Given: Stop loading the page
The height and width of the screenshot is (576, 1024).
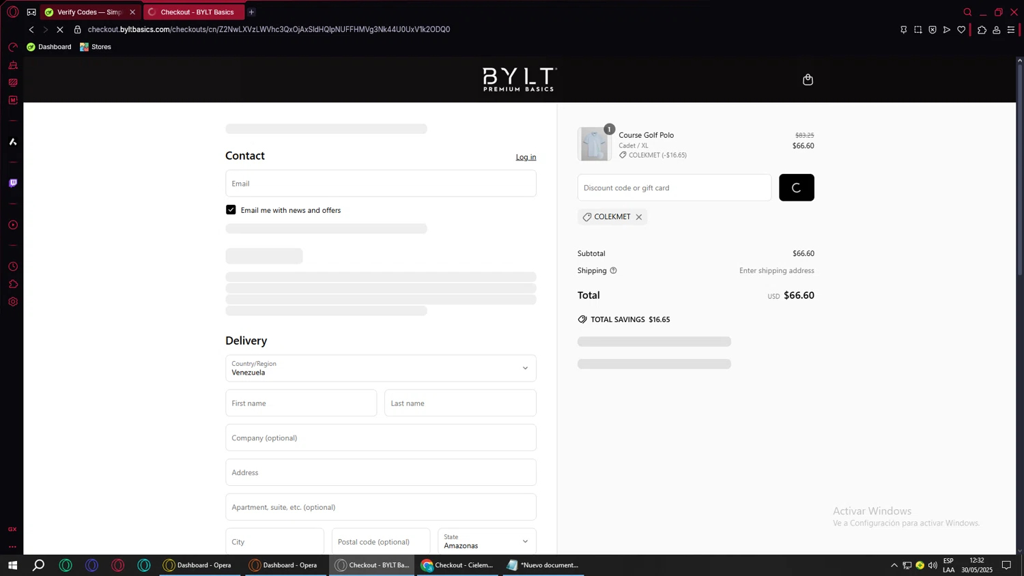Looking at the screenshot, I should click(60, 29).
